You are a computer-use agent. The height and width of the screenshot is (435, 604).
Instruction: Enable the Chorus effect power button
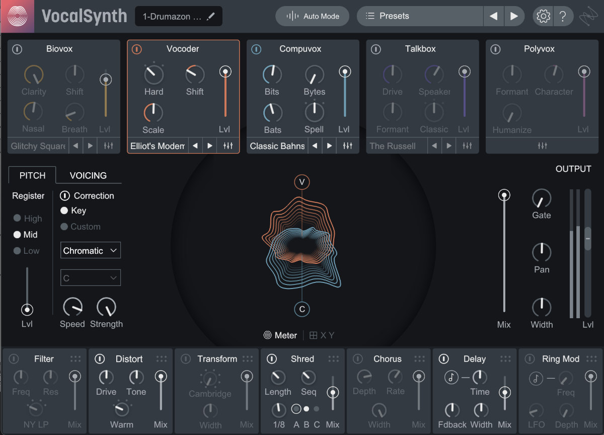coord(358,359)
